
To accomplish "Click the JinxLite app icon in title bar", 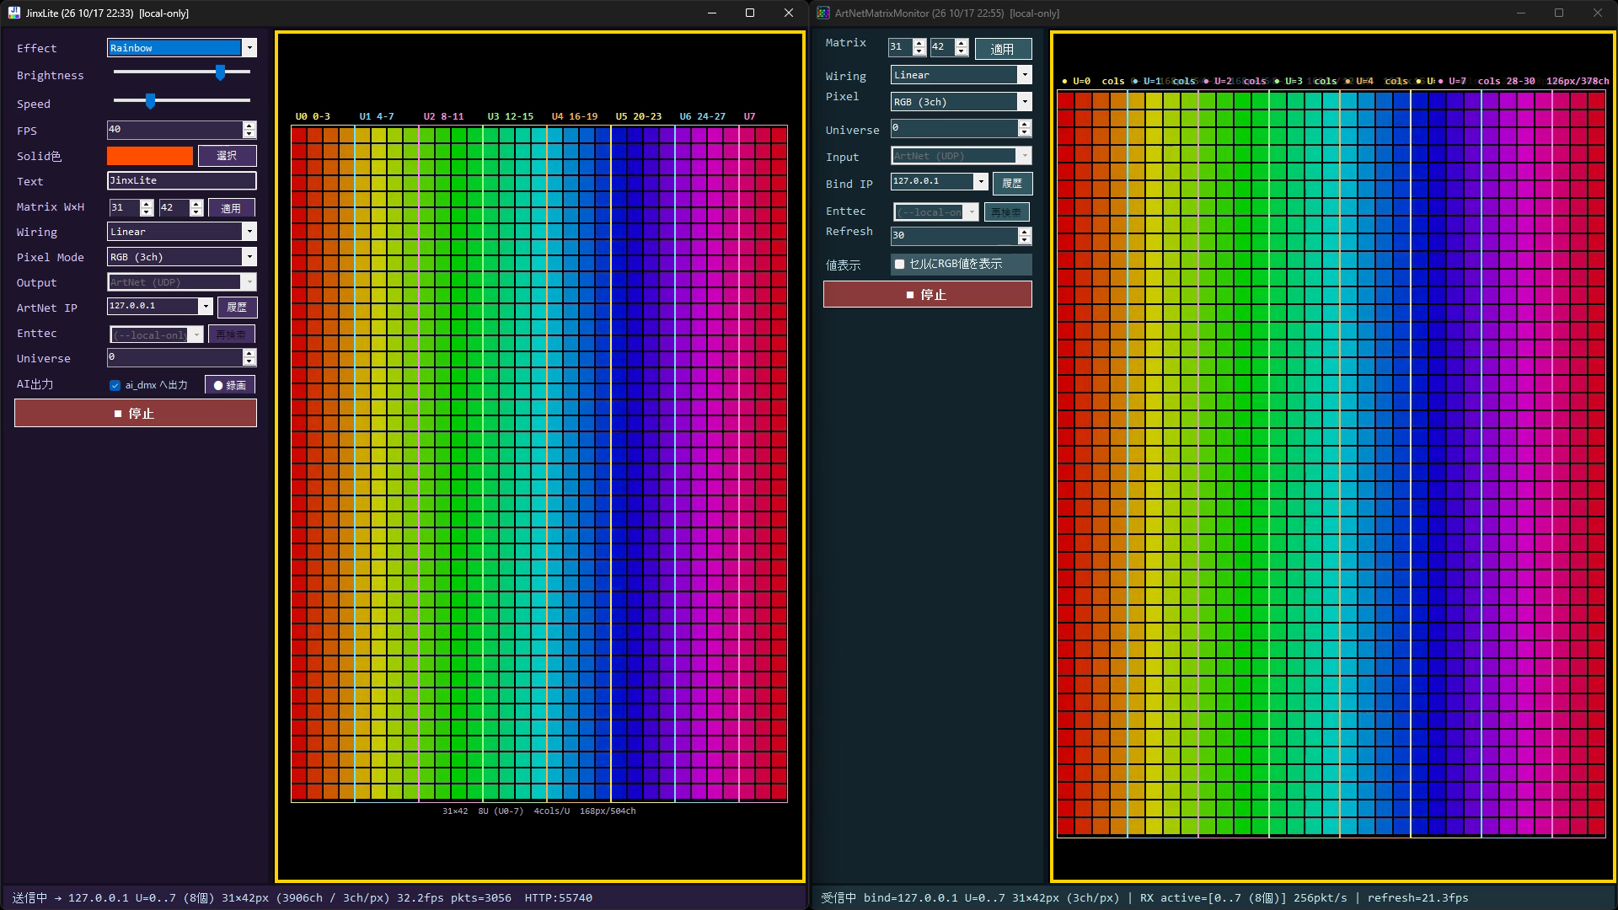I will tap(14, 13).
